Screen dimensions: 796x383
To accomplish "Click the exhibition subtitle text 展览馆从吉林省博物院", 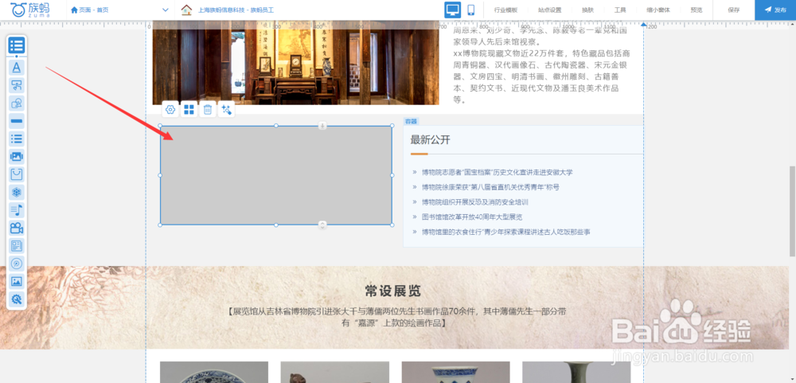I will 397,317.
